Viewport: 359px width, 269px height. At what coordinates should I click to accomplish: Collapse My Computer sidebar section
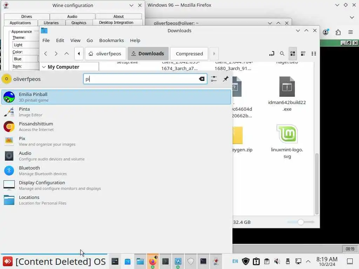(x=44, y=67)
